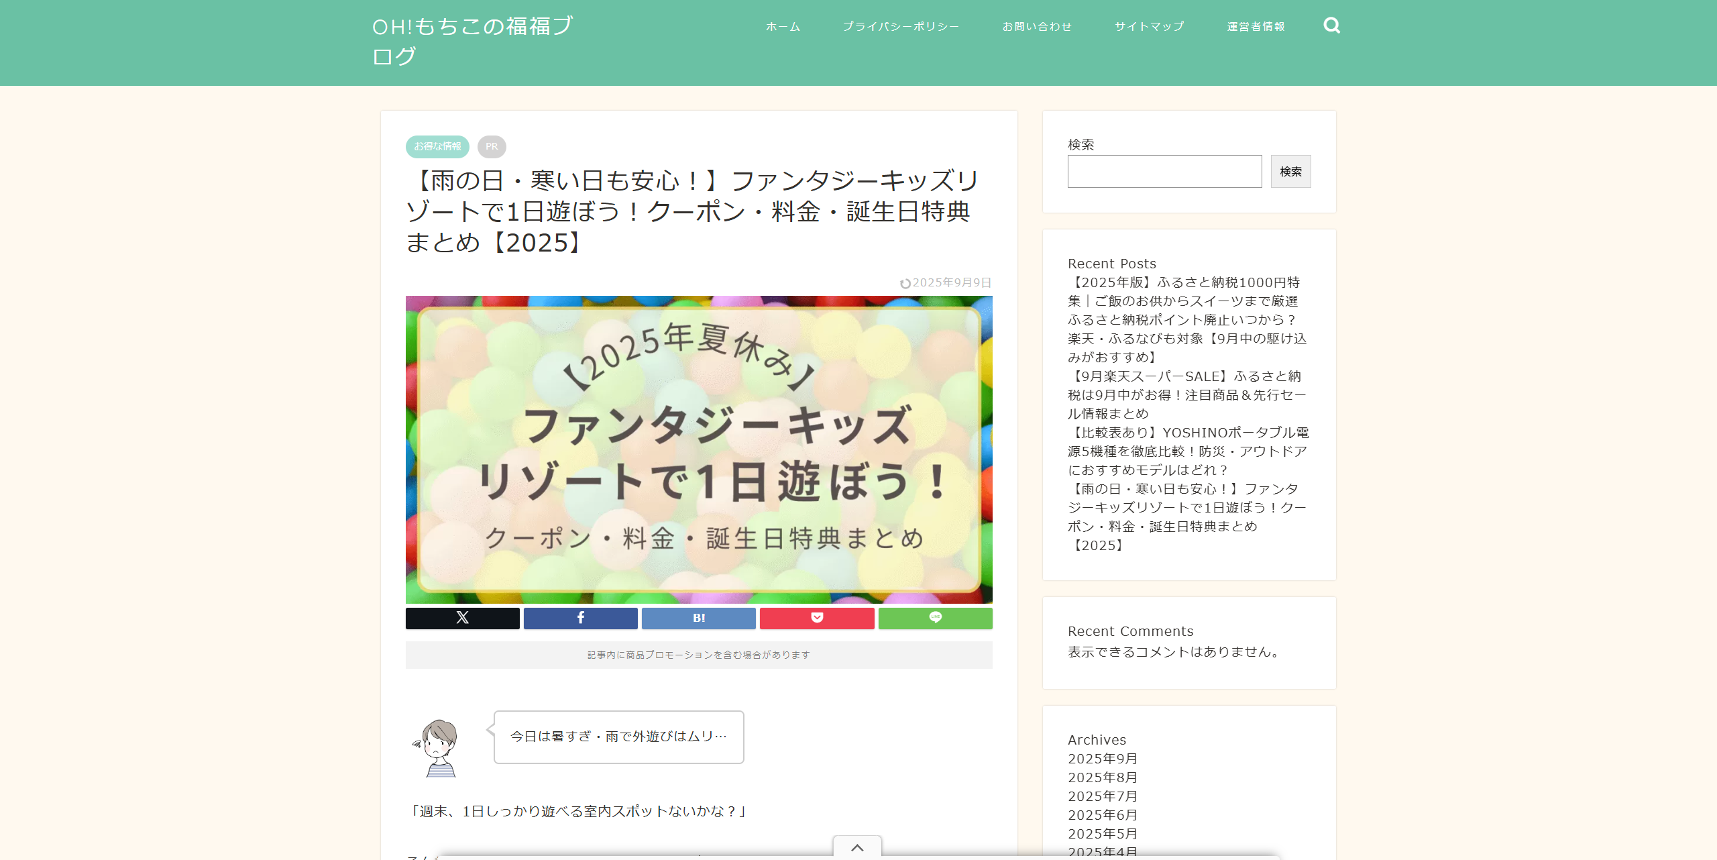Open search via the magnifying glass icon
Image resolution: width=1717 pixels, height=860 pixels.
pyautogui.click(x=1333, y=25)
